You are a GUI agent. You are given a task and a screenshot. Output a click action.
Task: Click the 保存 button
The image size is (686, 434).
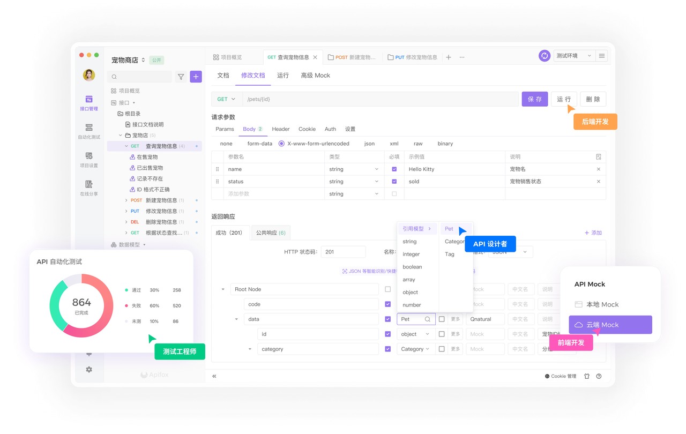point(535,99)
